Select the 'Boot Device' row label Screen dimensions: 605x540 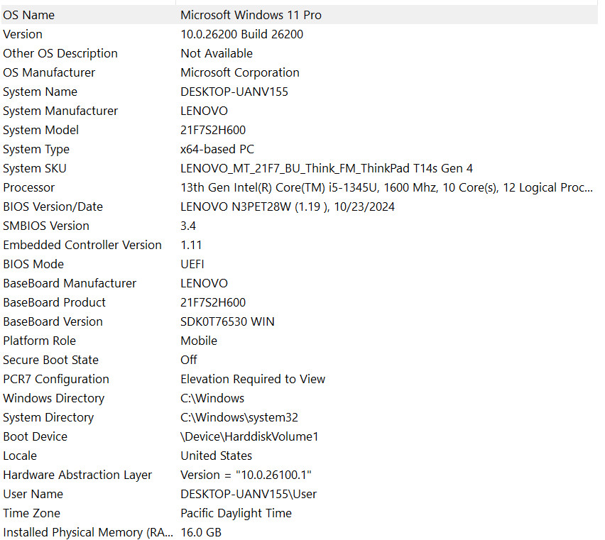(x=35, y=436)
